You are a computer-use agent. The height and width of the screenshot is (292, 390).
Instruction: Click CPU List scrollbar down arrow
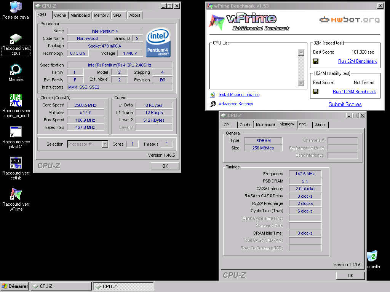pos(301,83)
